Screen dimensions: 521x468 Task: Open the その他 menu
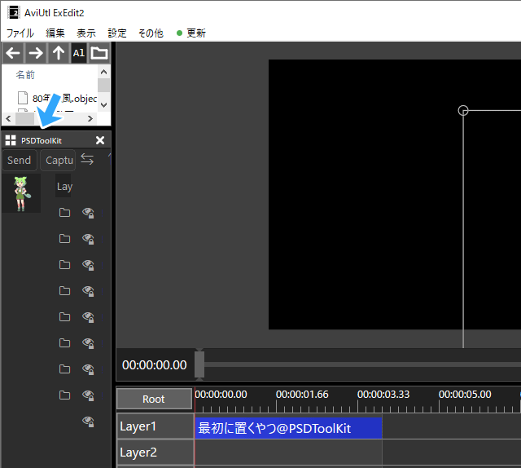(151, 33)
